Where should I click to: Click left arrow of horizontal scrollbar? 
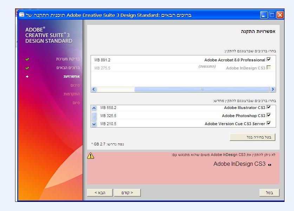94,89
